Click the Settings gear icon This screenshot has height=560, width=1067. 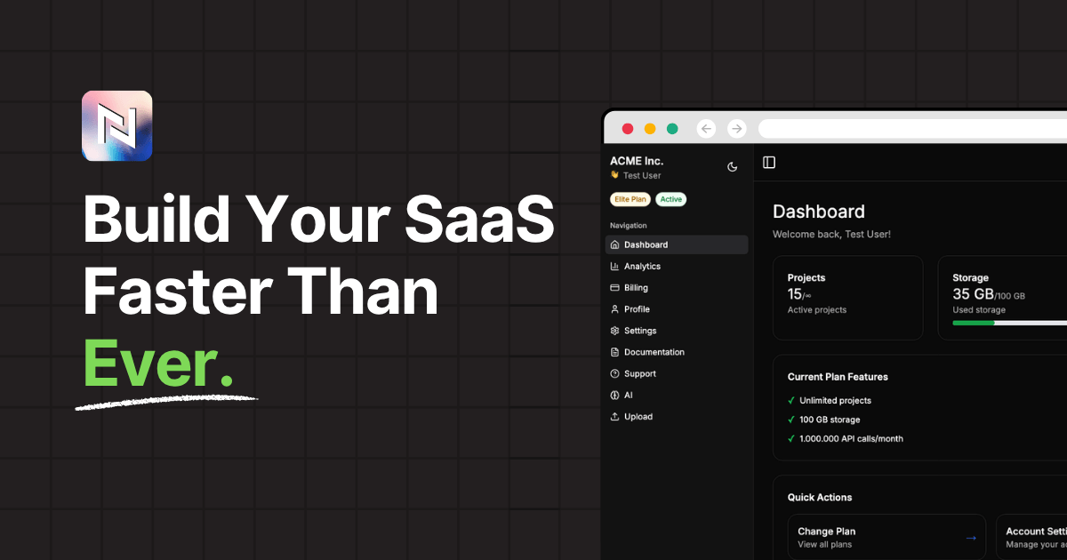[x=614, y=331]
